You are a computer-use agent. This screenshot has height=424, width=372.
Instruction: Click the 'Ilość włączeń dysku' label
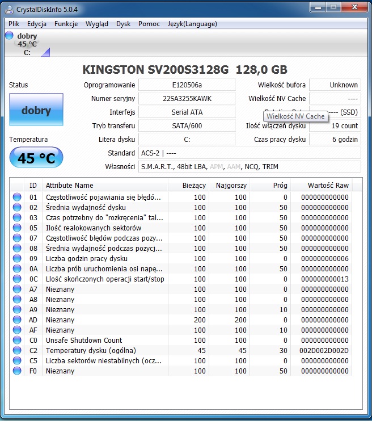276,126
